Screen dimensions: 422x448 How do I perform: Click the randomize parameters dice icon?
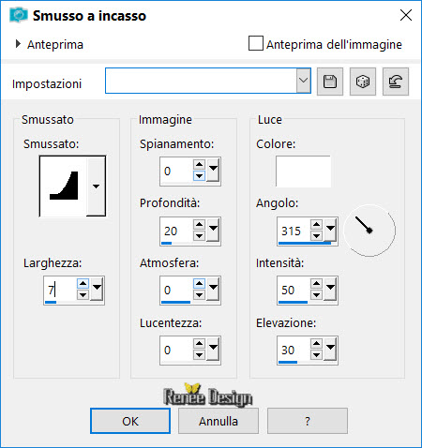click(363, 82)
